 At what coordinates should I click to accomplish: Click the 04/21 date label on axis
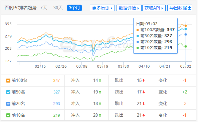tap(165, 66)
